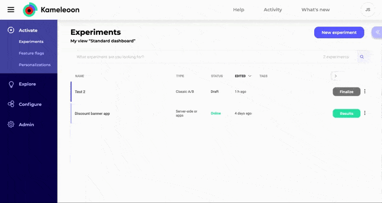This screenshot has width=382, height=203.
Task: Open the Help menu
Action: (x=238, y=10)
